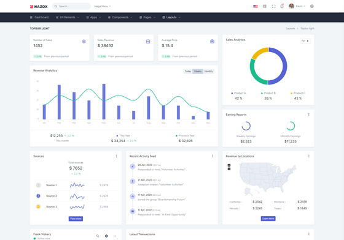
Task: Click the May bar in Revenue Analytics
Action: [x=104, y=102]
